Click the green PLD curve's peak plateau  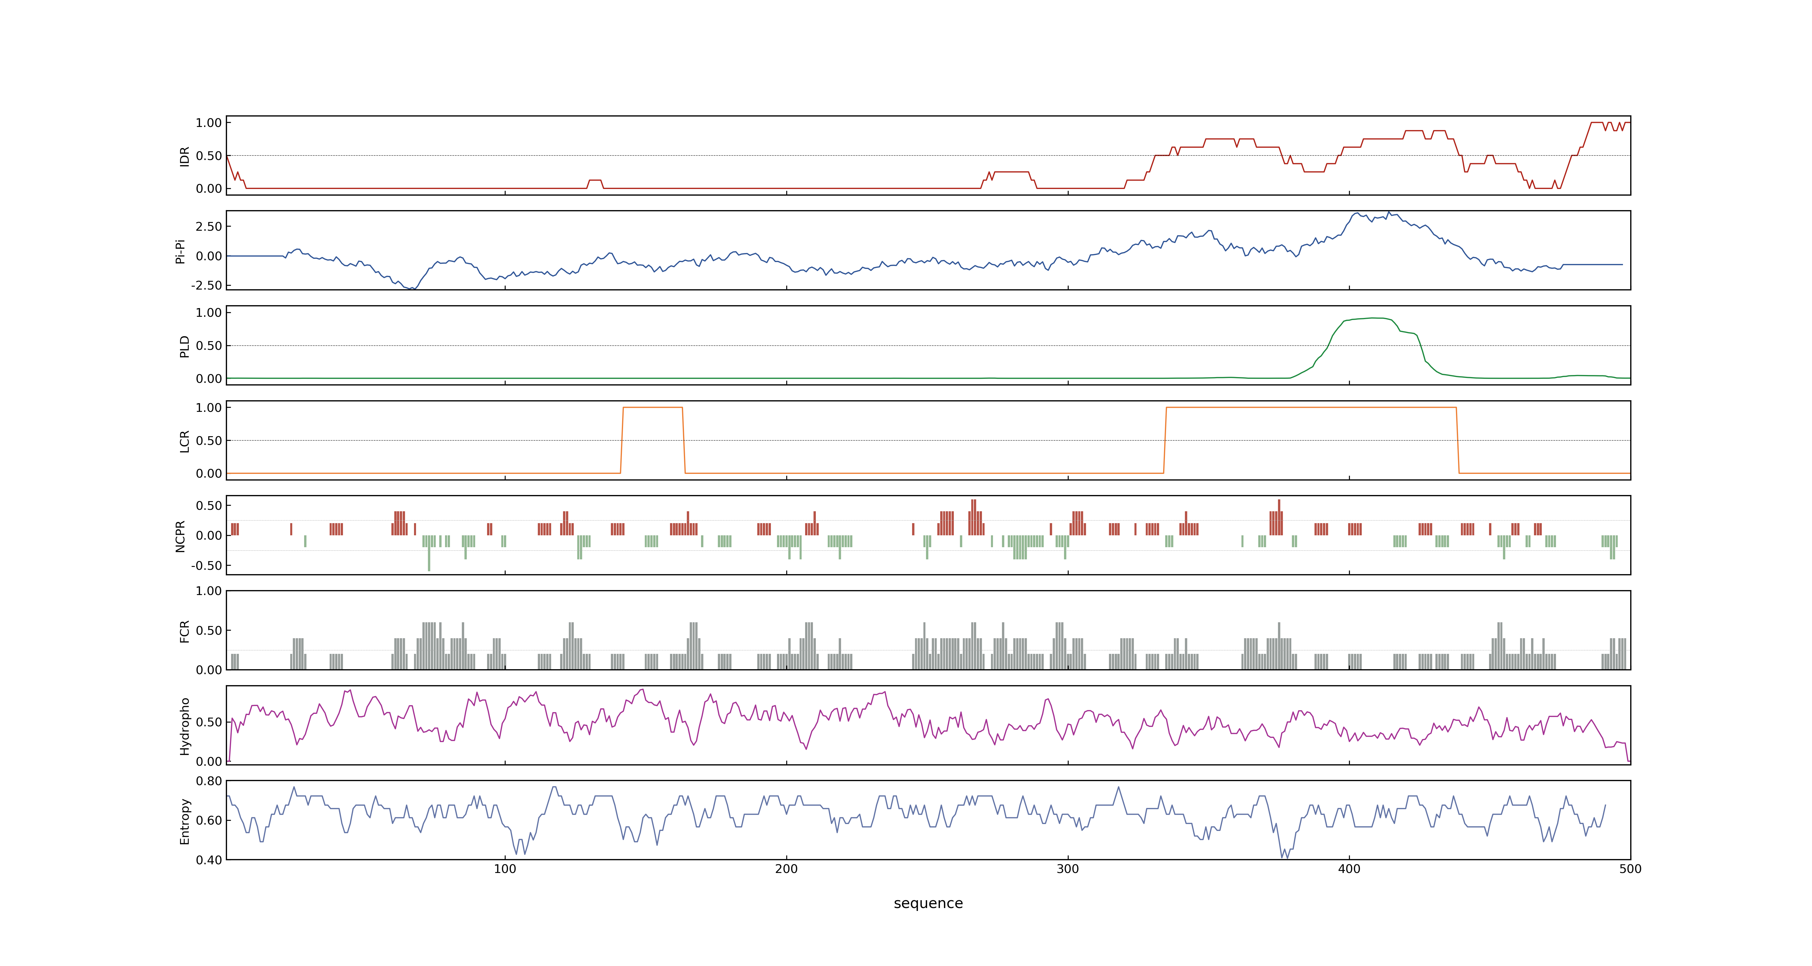1368,319
